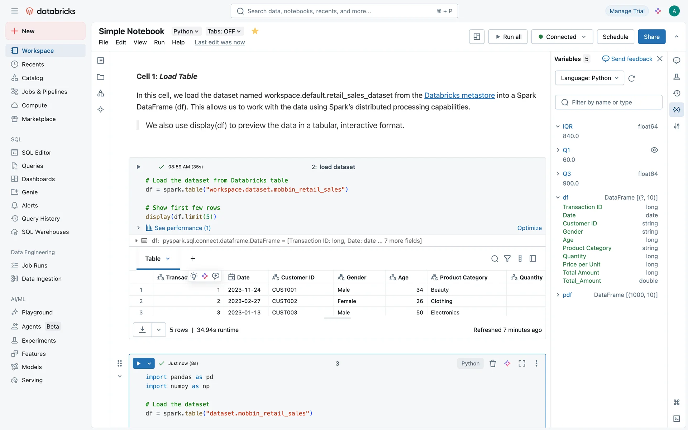Expand the pdf DataFrame variable
The image size is (688, 430).
coord(558,295)
